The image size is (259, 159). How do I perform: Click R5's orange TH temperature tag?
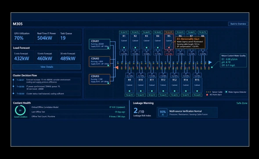coord(169,32)
